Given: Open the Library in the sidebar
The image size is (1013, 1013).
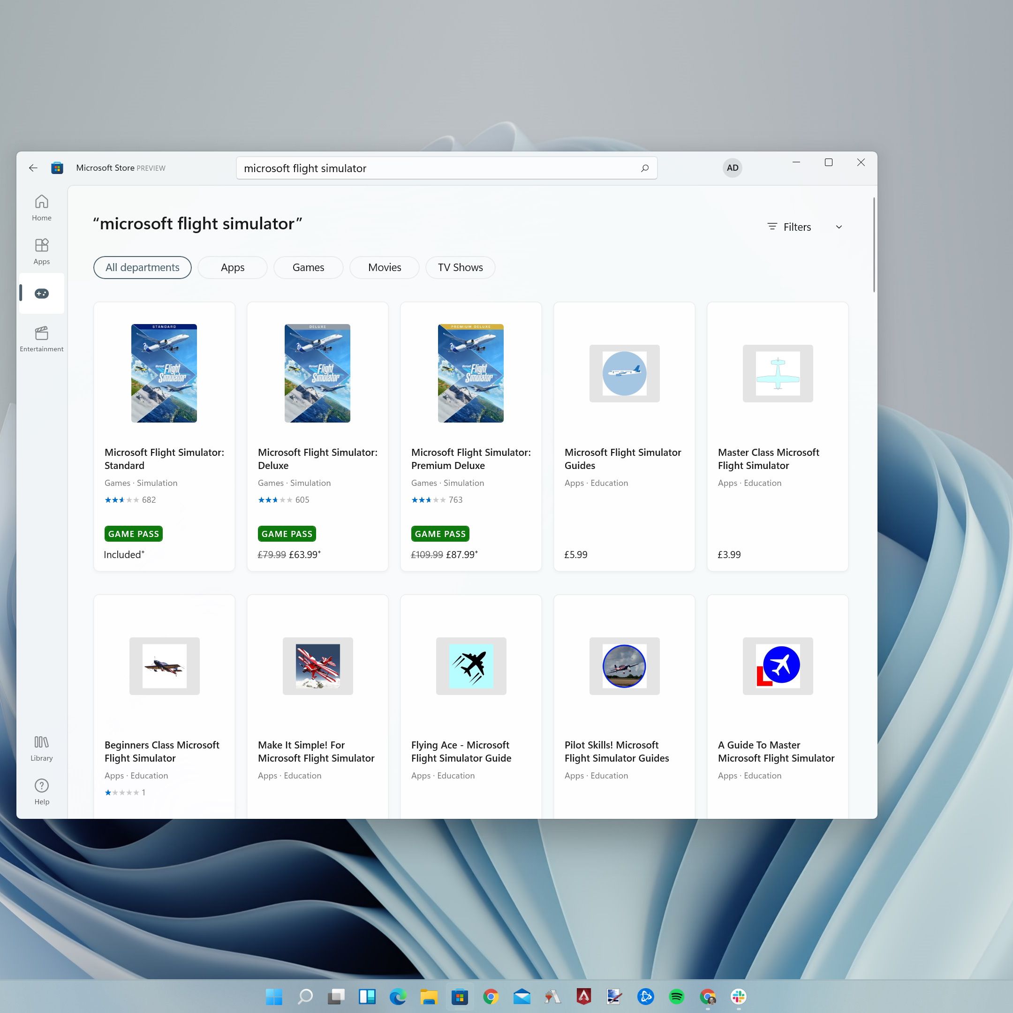Looking at the screenshot, I should click(41, 748).
